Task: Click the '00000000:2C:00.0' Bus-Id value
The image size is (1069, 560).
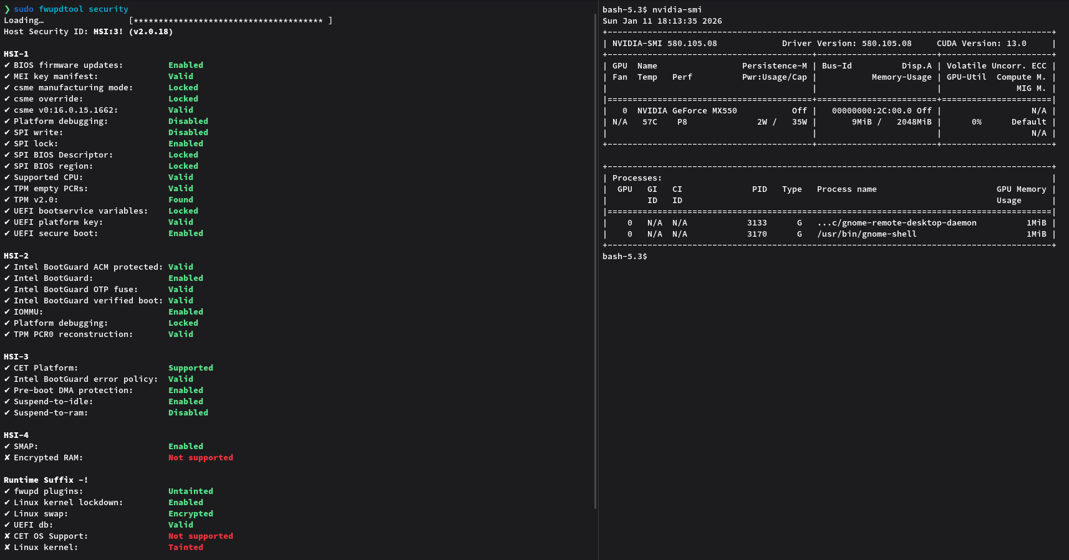Action: click(x=872, y=111)
